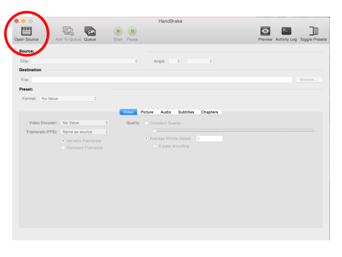
Task: Switch to the Audio tab
Action: (166, 112)
